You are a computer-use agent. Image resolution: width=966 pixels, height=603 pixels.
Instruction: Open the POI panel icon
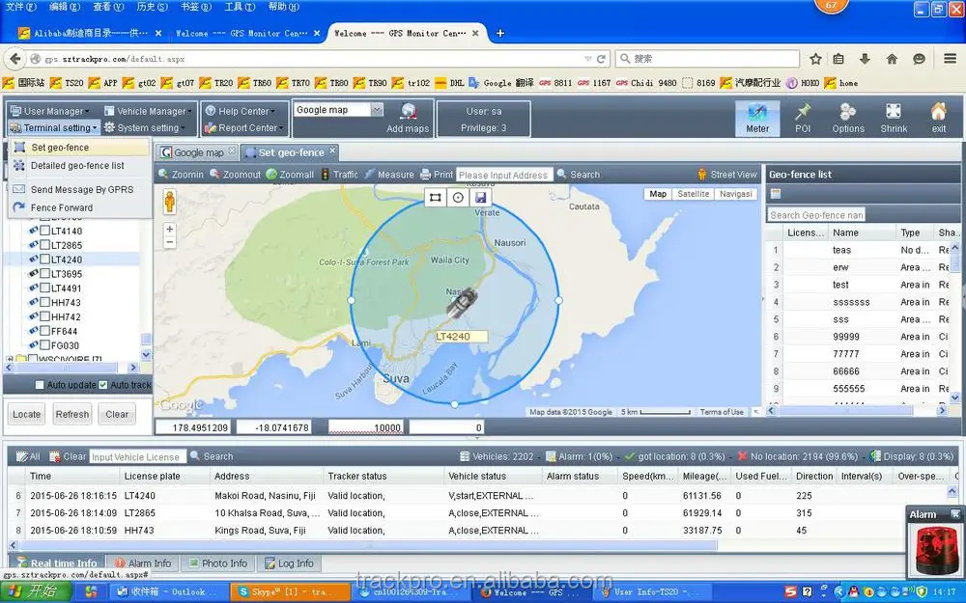[803, 115]
